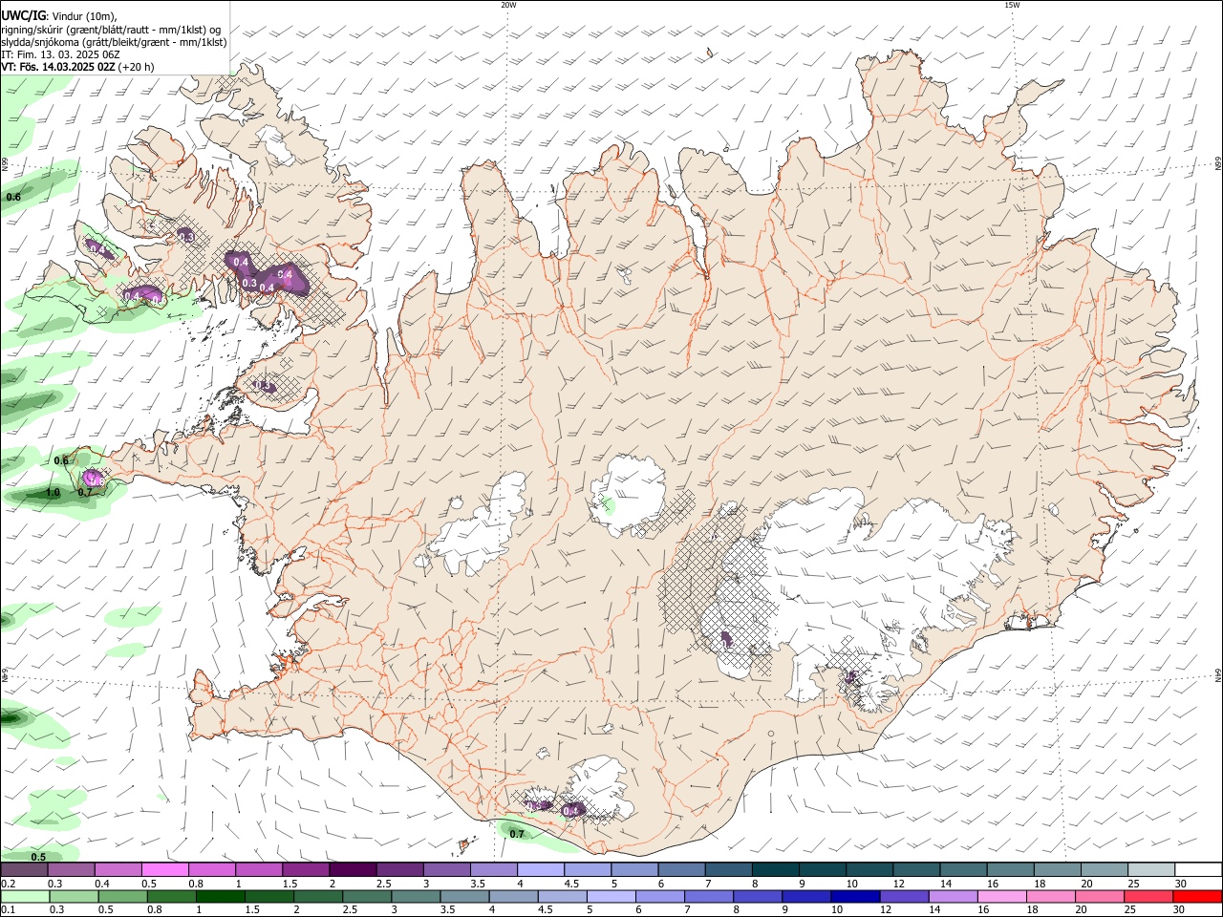This screenshot has width=1223, height=917.
Task: Click the large dark purple snow area in Westfjords
Action: click(x=268, y=272)
